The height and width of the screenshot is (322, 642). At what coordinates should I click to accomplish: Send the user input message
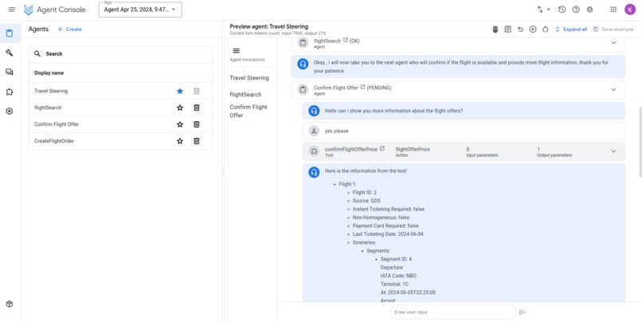(523, 312)
